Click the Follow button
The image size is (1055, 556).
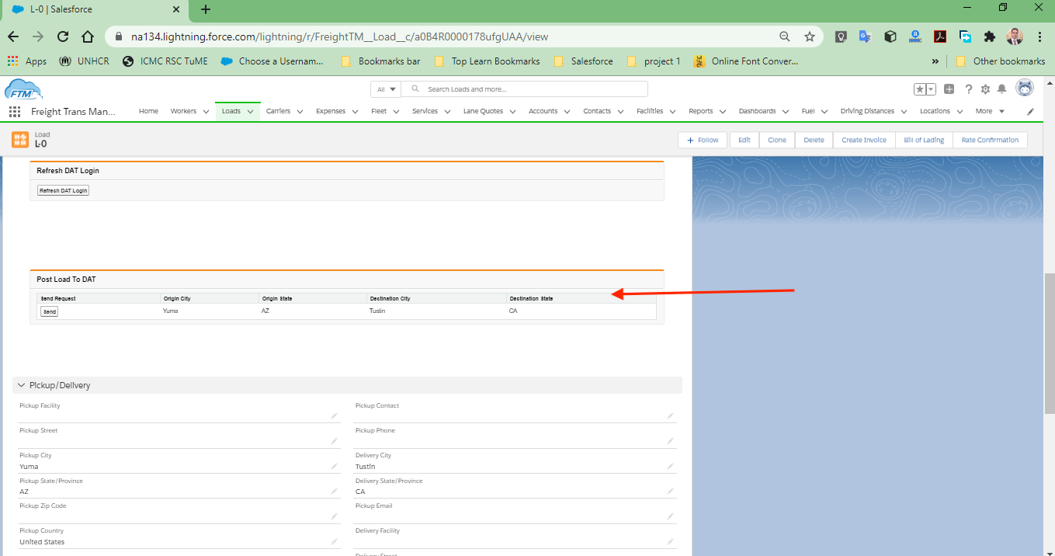click(x=703, y=141)
